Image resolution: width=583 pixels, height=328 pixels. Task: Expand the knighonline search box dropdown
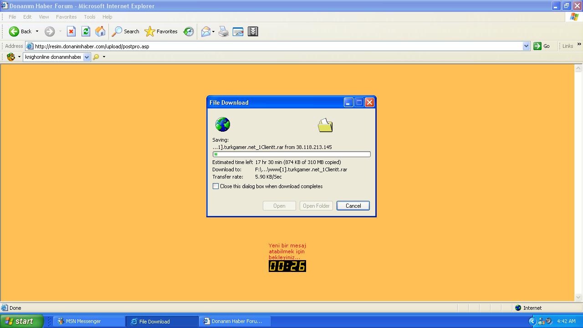tap(87, 57)
